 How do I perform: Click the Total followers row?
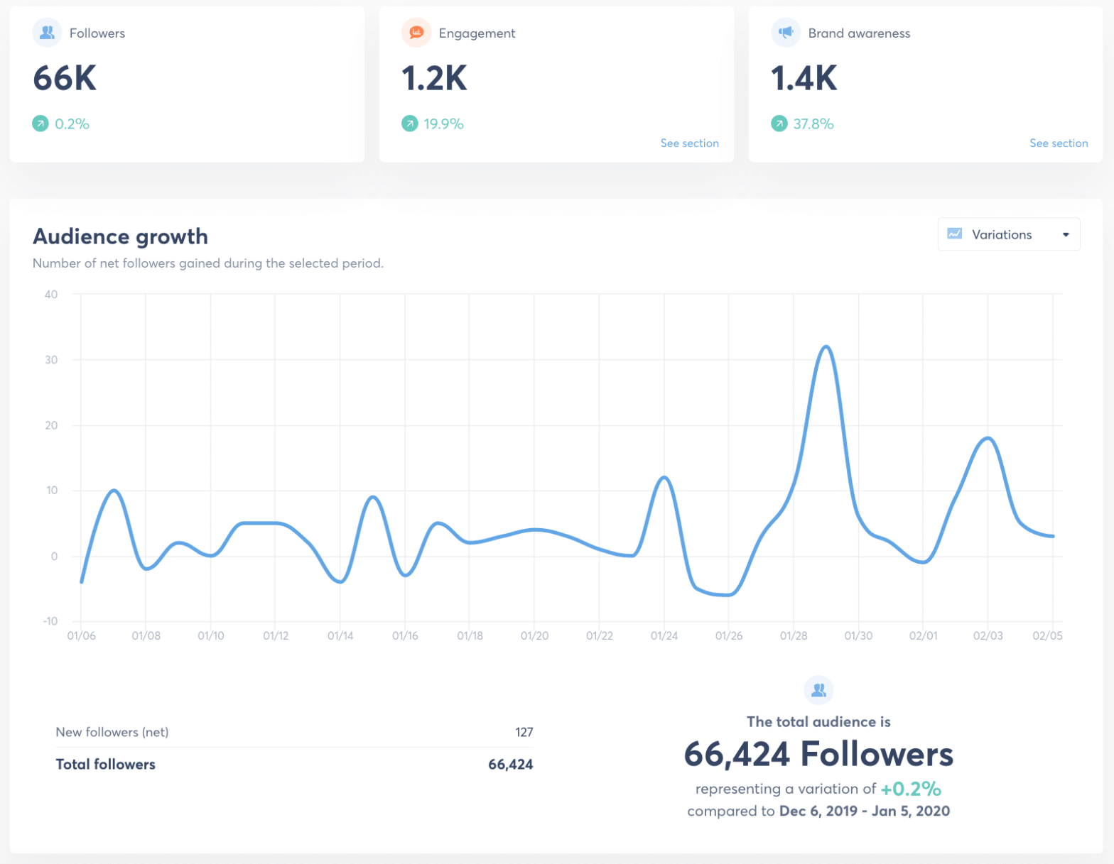[294, 765]
